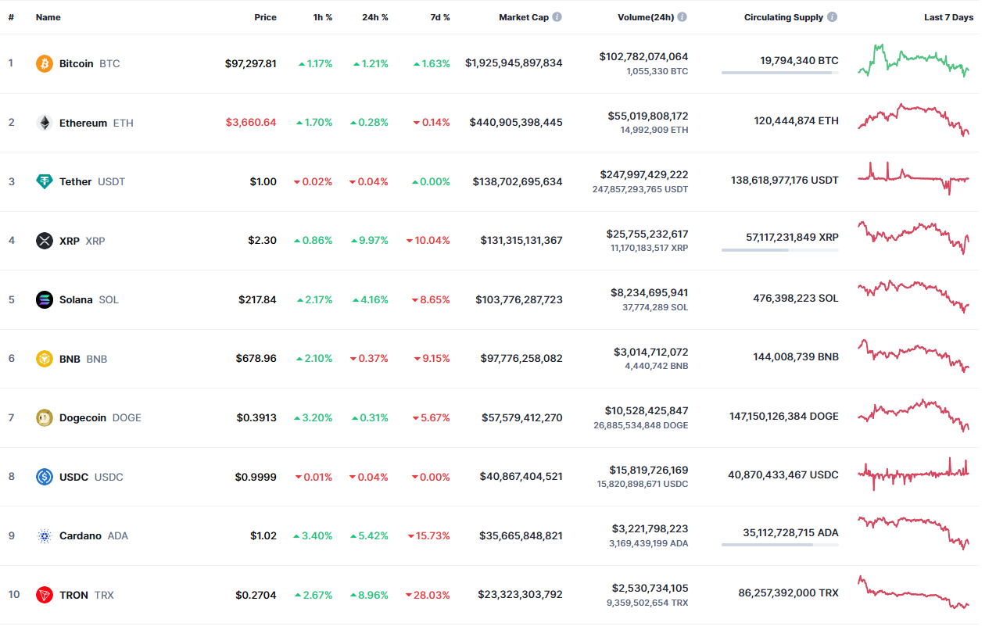
Task: Sort table by Volume(24h) header
Action: [x=646, y=17]
